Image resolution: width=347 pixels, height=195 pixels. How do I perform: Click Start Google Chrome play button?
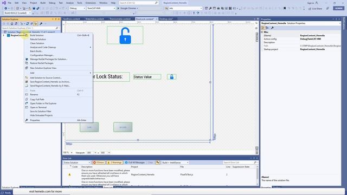click(x=118, y=9)
